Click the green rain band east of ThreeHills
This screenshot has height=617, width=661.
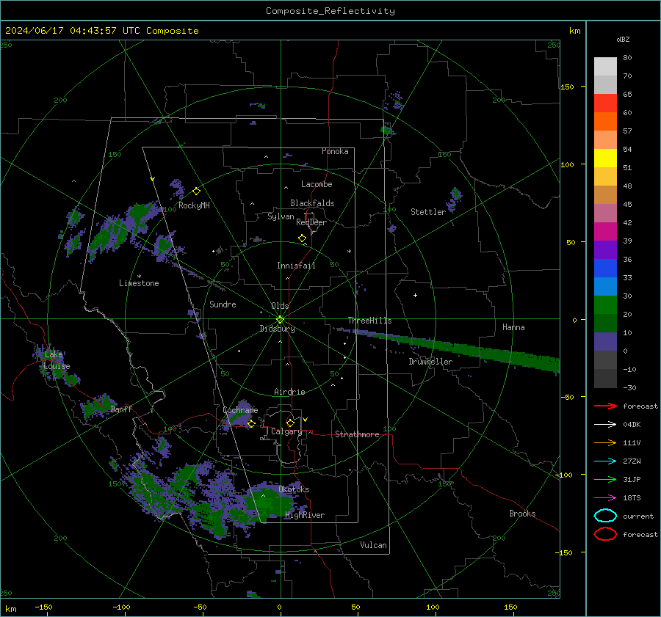tap(455, 348)
